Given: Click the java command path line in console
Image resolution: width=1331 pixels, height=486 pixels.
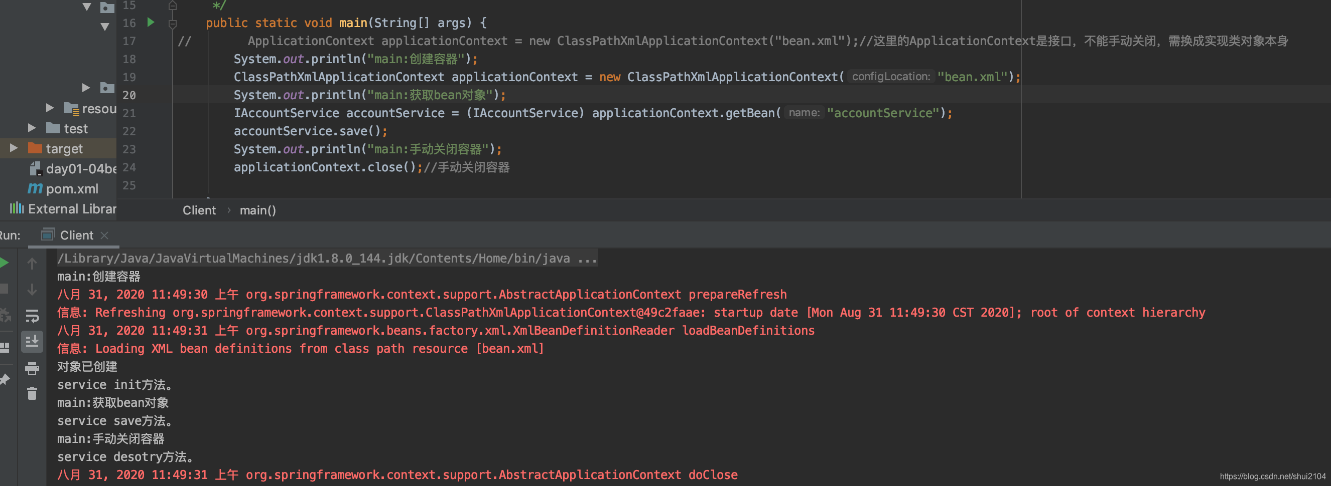Looking at the screenshot, I should [327, 258].
